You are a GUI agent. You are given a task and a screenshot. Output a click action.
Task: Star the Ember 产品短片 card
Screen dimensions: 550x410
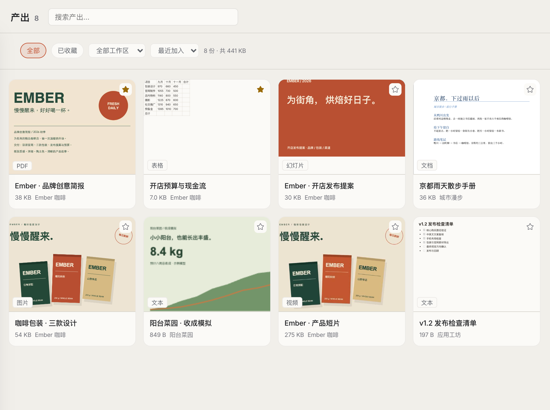coord(395,227)
